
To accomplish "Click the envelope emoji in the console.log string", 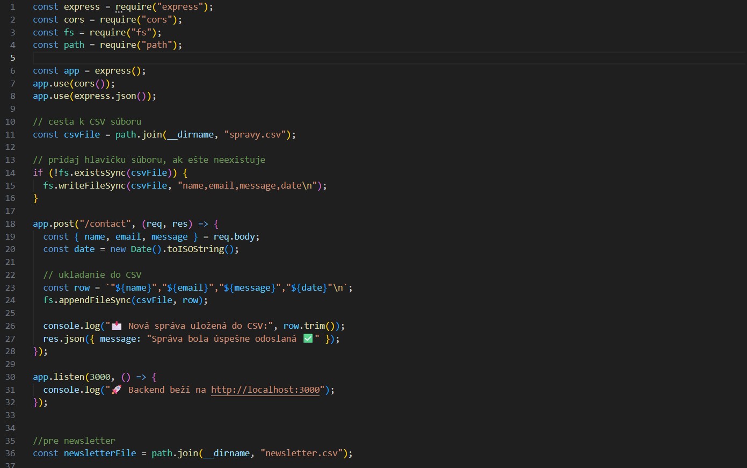I will [x=116, y=326].
